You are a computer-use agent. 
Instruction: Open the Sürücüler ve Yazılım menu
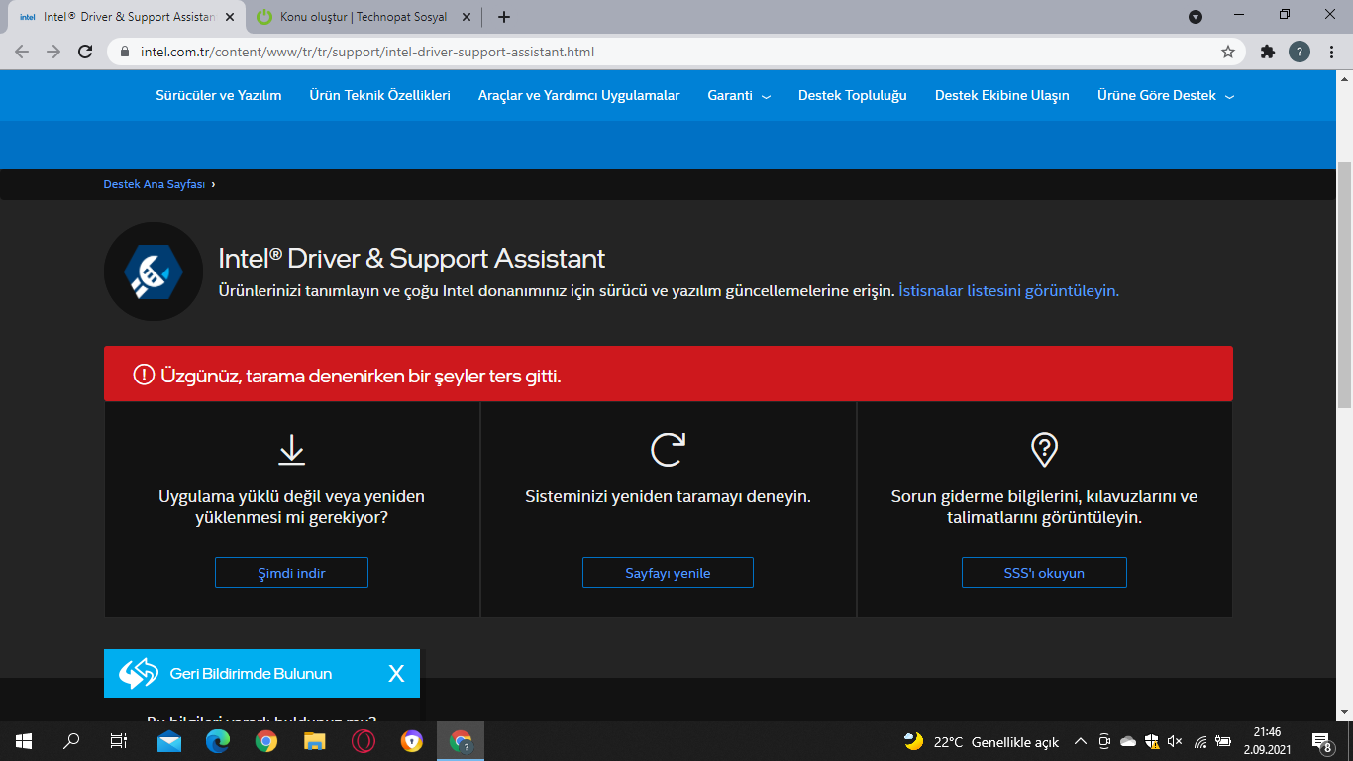point(219,96)
